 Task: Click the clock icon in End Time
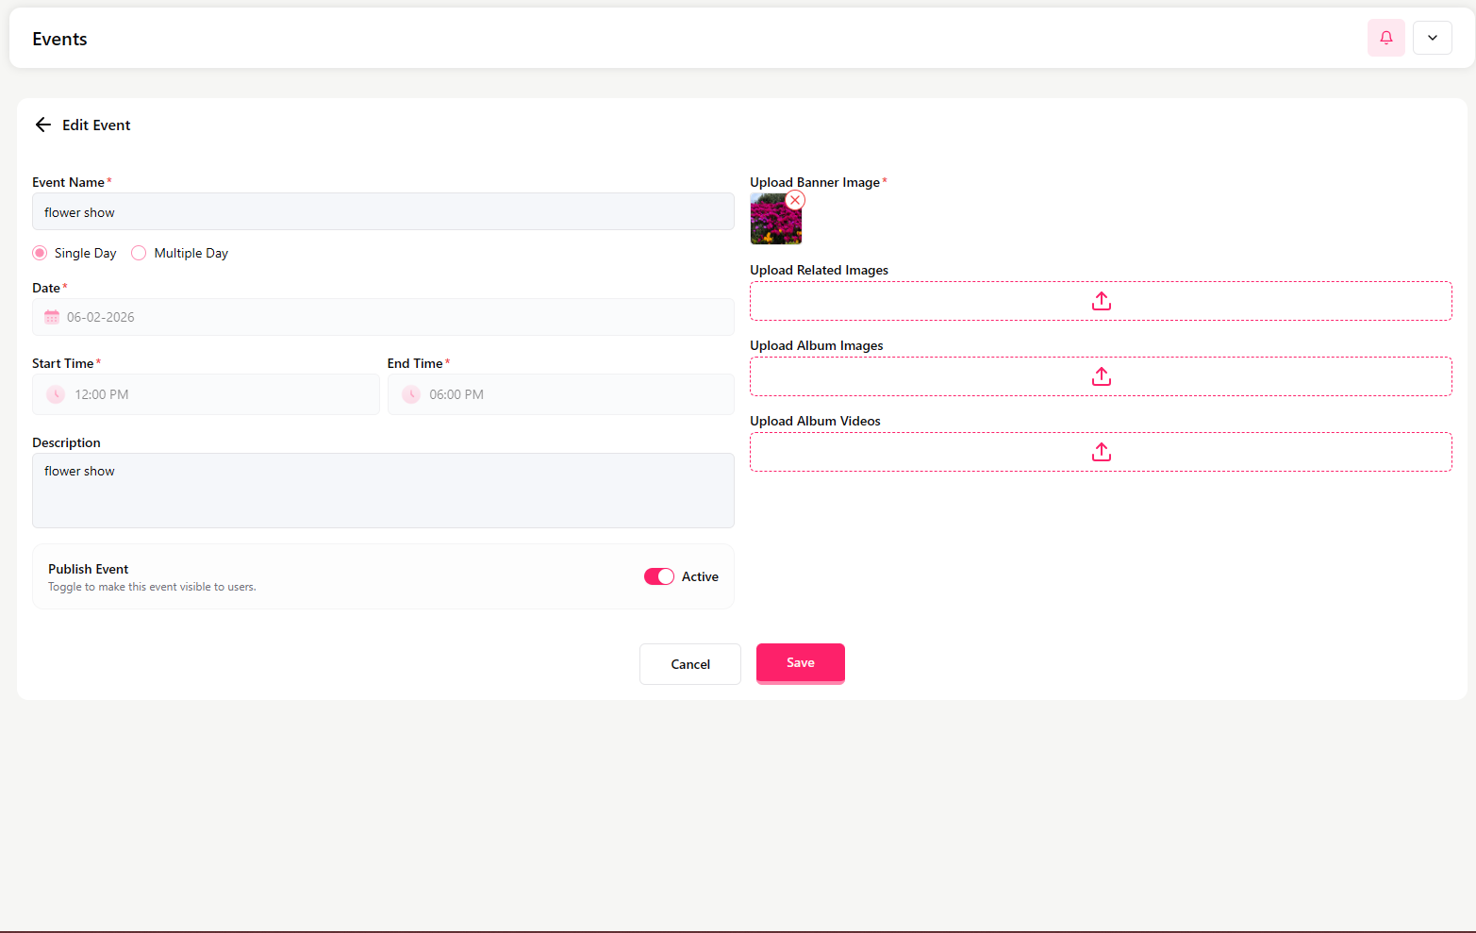click(x=411, y=394)
